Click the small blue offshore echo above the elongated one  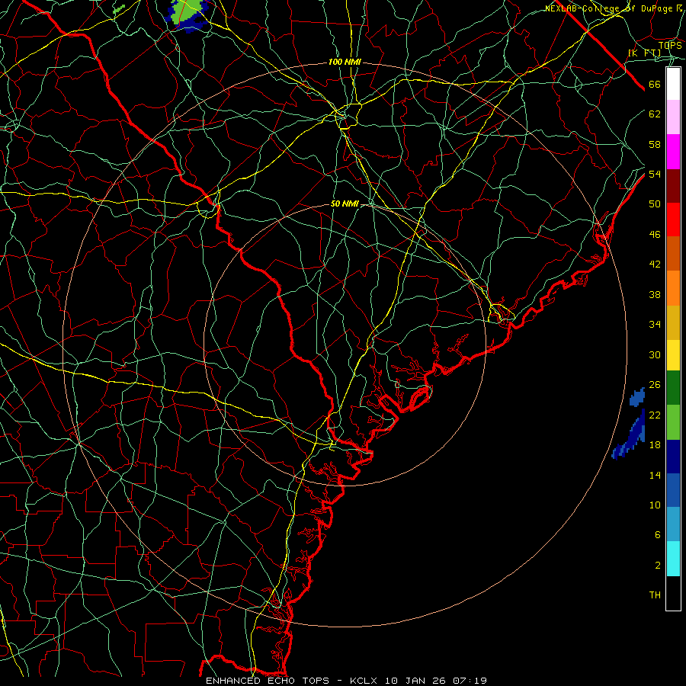[637, 397]
